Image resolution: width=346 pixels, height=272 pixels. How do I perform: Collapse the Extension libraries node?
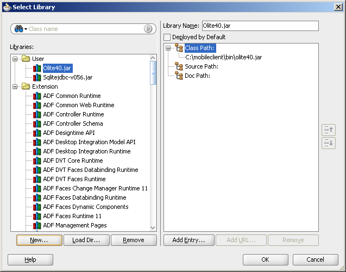click(15, 86)
